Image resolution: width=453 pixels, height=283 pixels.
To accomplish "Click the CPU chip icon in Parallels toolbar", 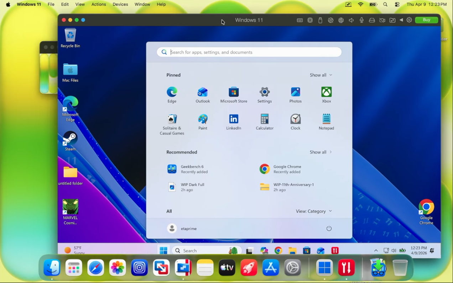I will tap(310, 20).
